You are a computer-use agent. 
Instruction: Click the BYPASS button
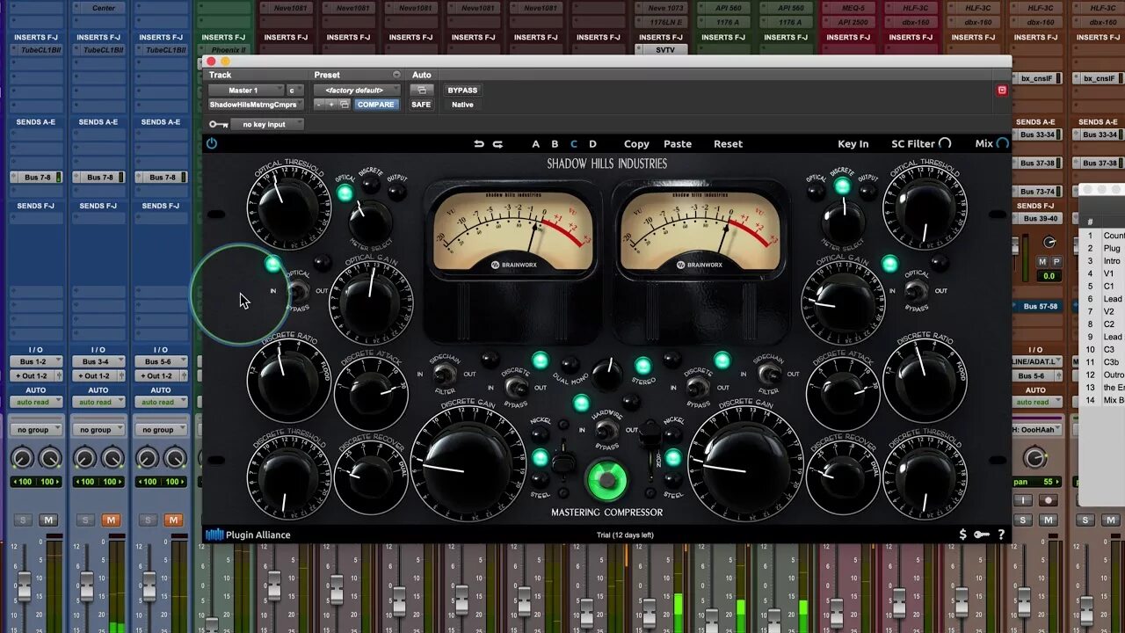(462, 90)
